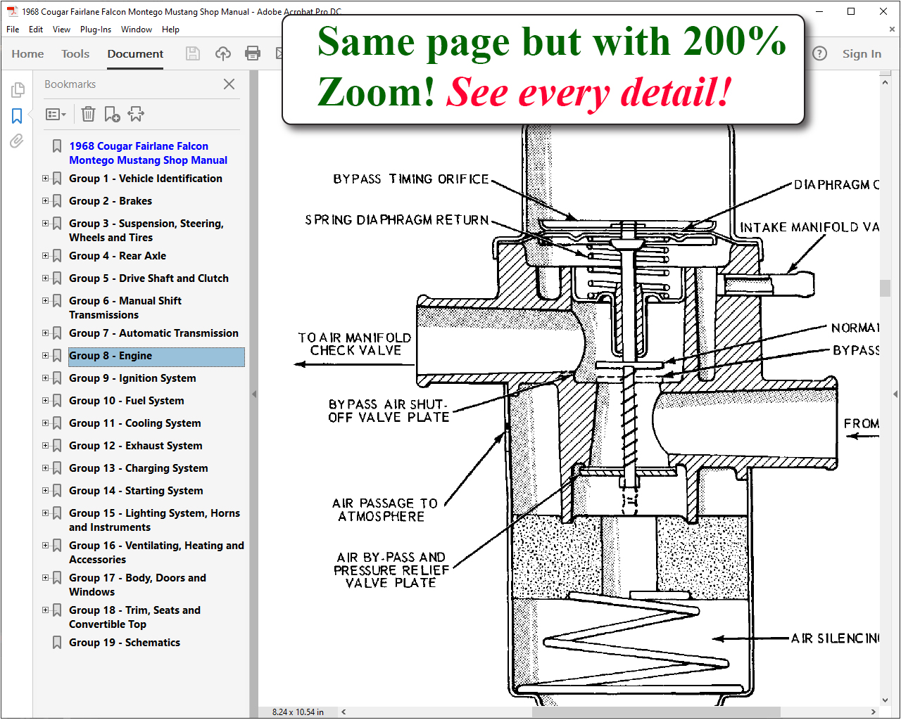
Task: Click the scroll up arrow of document
Action: [886, 82]
